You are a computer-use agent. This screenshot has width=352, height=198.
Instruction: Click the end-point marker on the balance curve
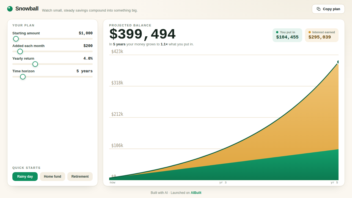pyautogui.click(x=338, y=62)
